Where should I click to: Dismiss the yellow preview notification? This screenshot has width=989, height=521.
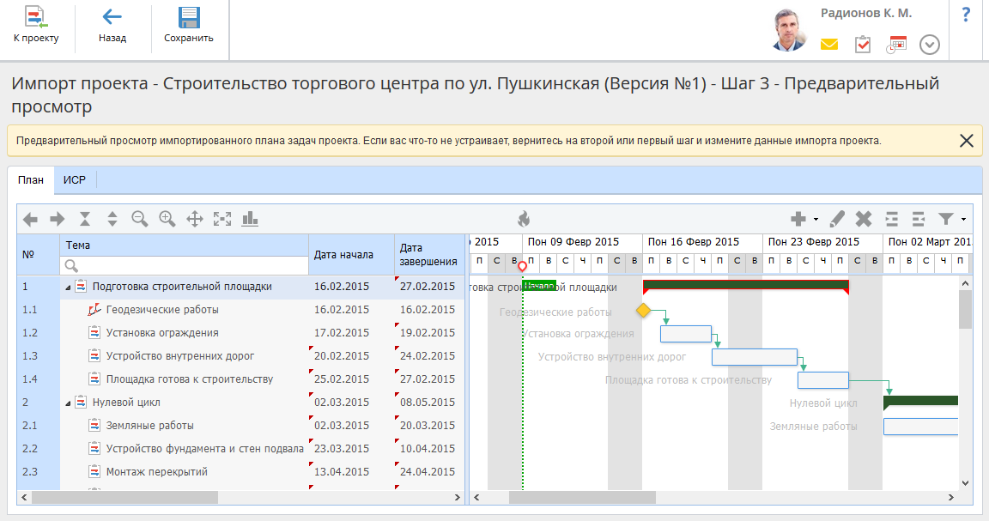pos(966,141)
